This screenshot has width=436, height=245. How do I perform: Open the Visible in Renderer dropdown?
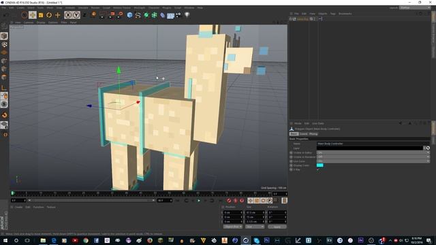(373, 157)
